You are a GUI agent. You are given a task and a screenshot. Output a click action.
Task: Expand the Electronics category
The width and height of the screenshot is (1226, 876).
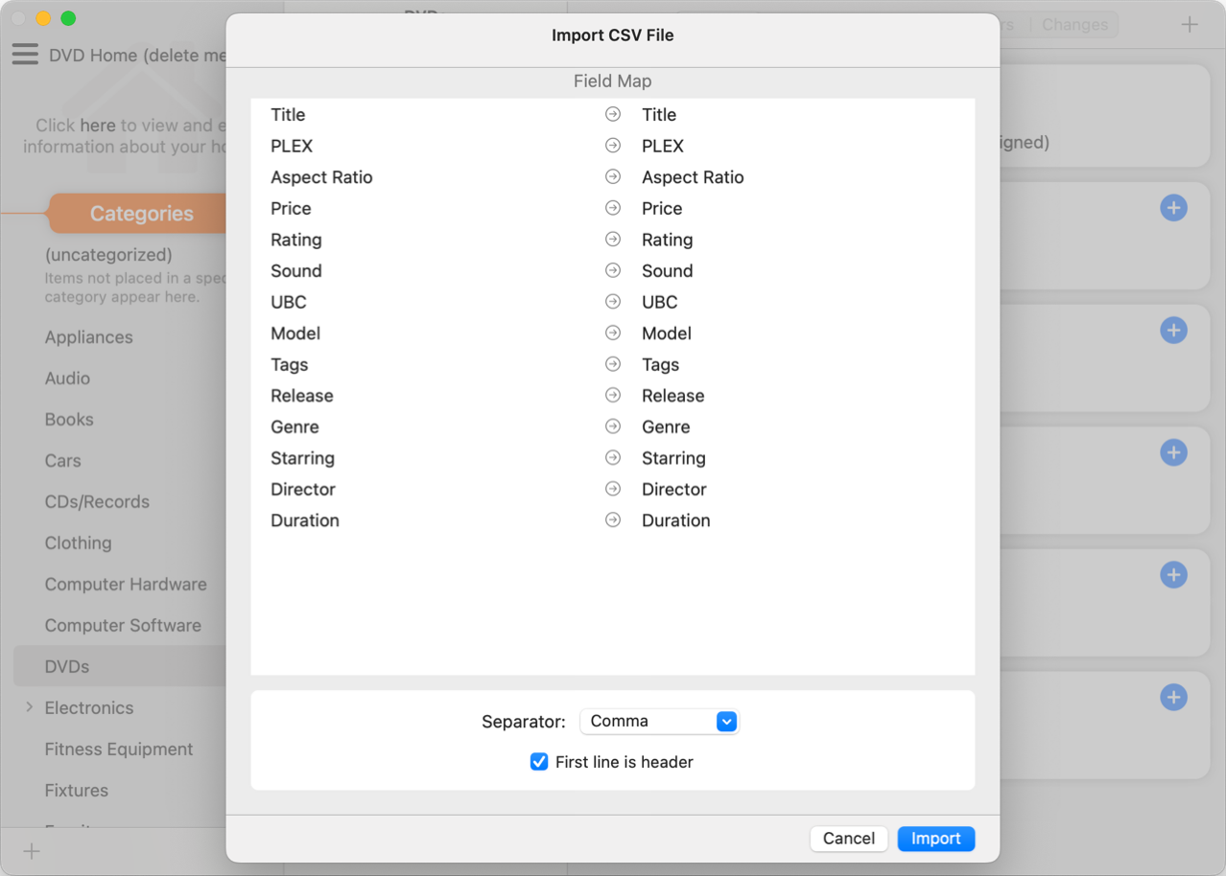tap(30, 707)
